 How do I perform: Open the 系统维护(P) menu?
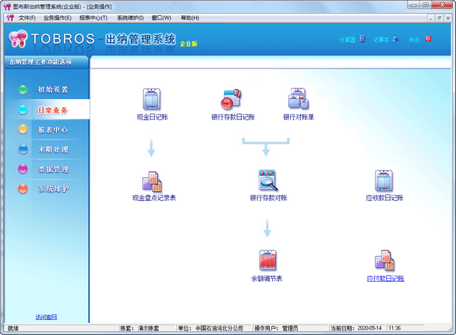130,18
